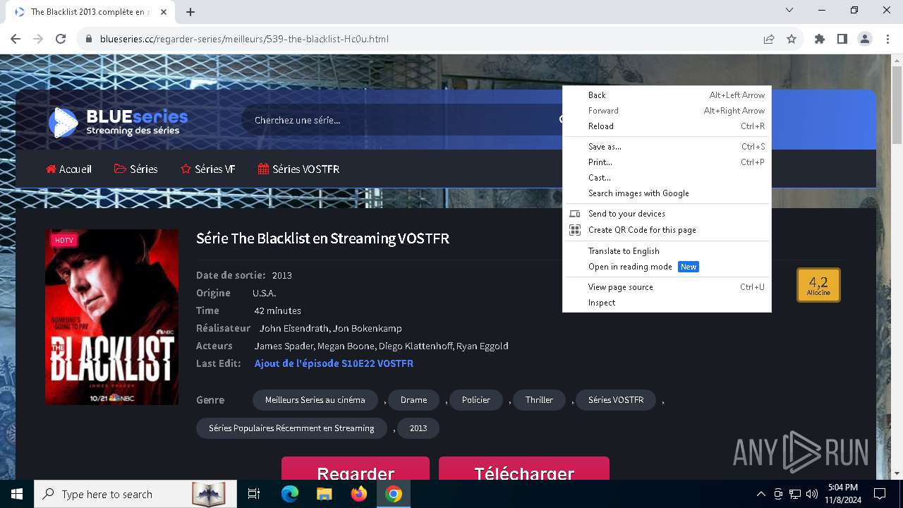Select the Drame genre tag
The image size is (903, 508).
(x=413, y=399)
